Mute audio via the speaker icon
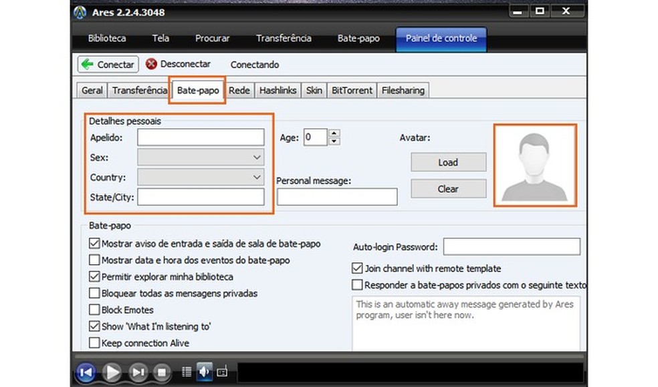The image size is (658, 387). coord(205,372)
